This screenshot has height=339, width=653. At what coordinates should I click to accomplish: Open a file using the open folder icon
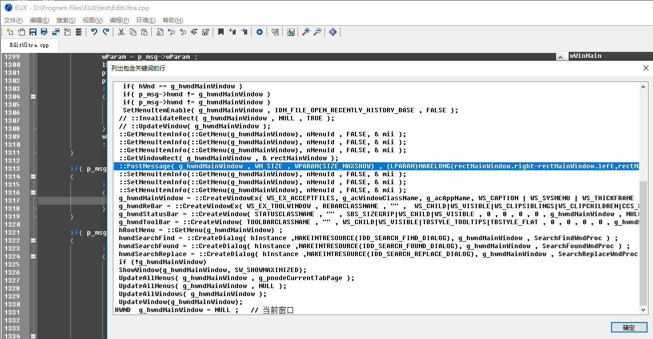click(x=21, y=32)
